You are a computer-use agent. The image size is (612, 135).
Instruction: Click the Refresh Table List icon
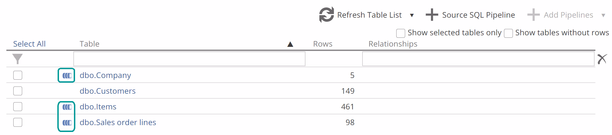tap(326, 15)
